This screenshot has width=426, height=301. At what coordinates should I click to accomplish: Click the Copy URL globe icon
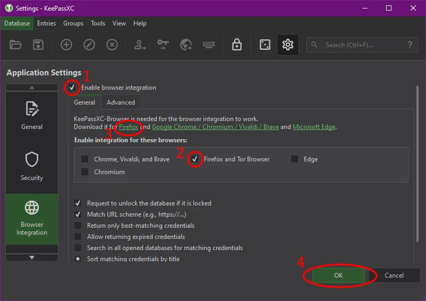186,45
